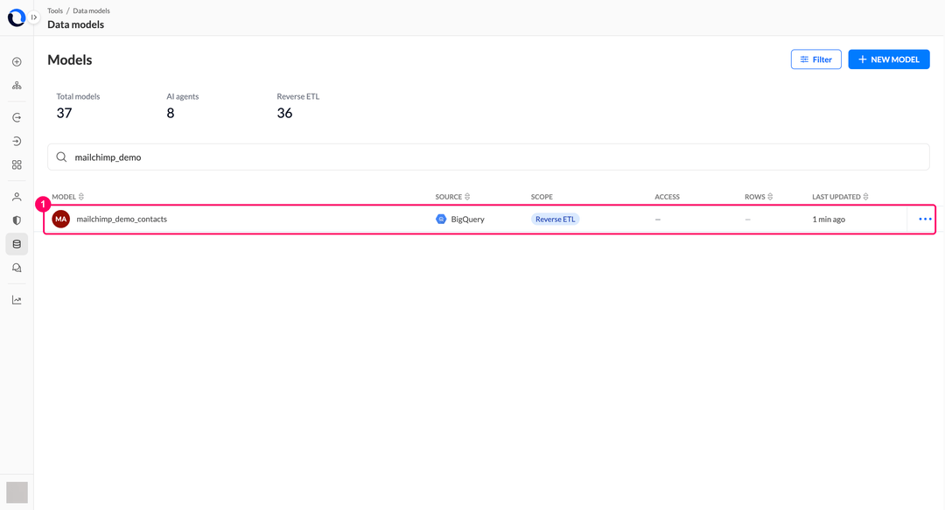945x510 pixels.
Task: Sort by the MODEL column header
Action: [x=67, y=197]
